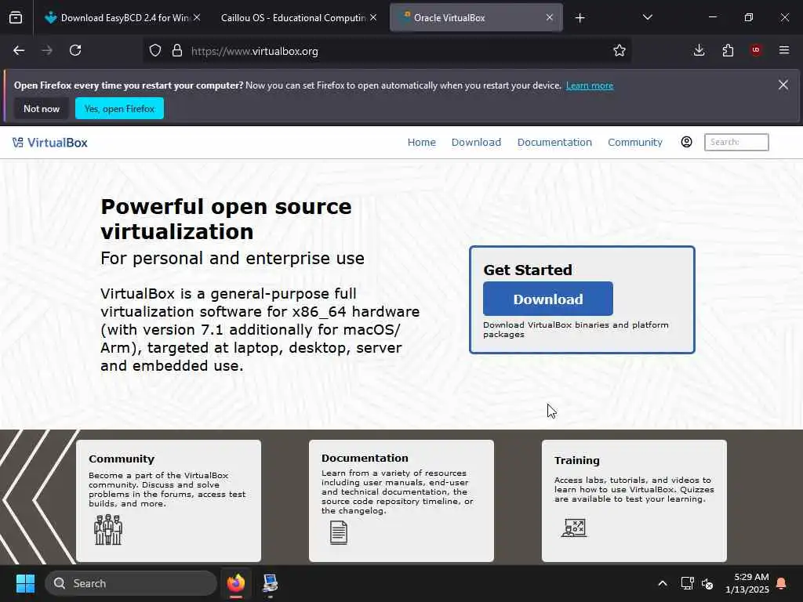803x602 pixels.
Task: Open notification bell in taskbar
Action: point(782,583)
